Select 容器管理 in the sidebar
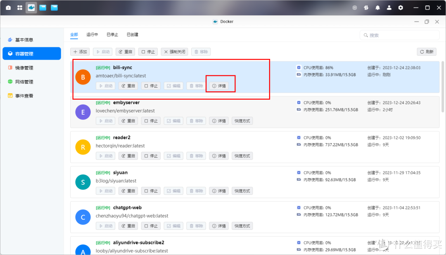Viewport: 446px width, 255px height. click(x=31, y=54)
